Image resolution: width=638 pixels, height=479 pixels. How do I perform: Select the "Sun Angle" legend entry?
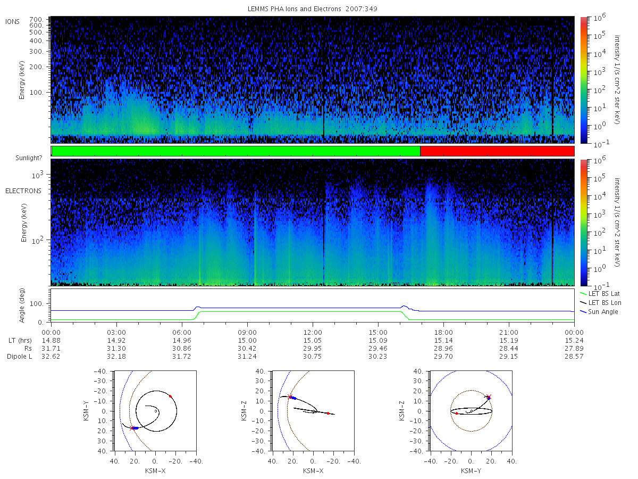(x=599, y=311)
